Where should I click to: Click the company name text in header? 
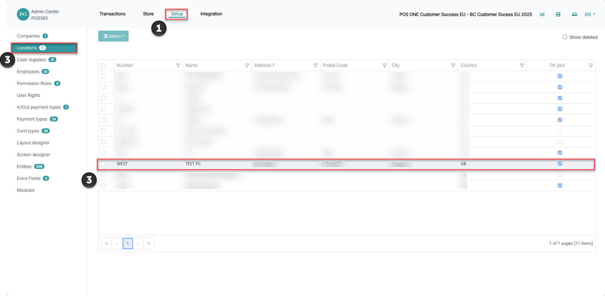[x=465, y=14]
